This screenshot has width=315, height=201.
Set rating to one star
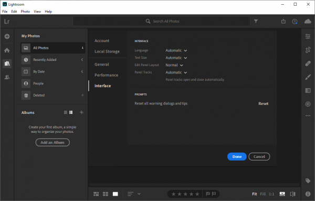(174, 194)
